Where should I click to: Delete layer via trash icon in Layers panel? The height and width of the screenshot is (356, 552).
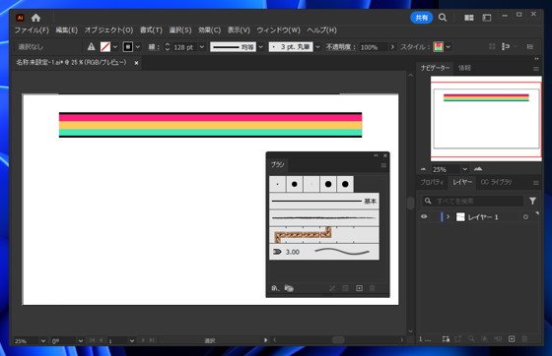point(524,339)
